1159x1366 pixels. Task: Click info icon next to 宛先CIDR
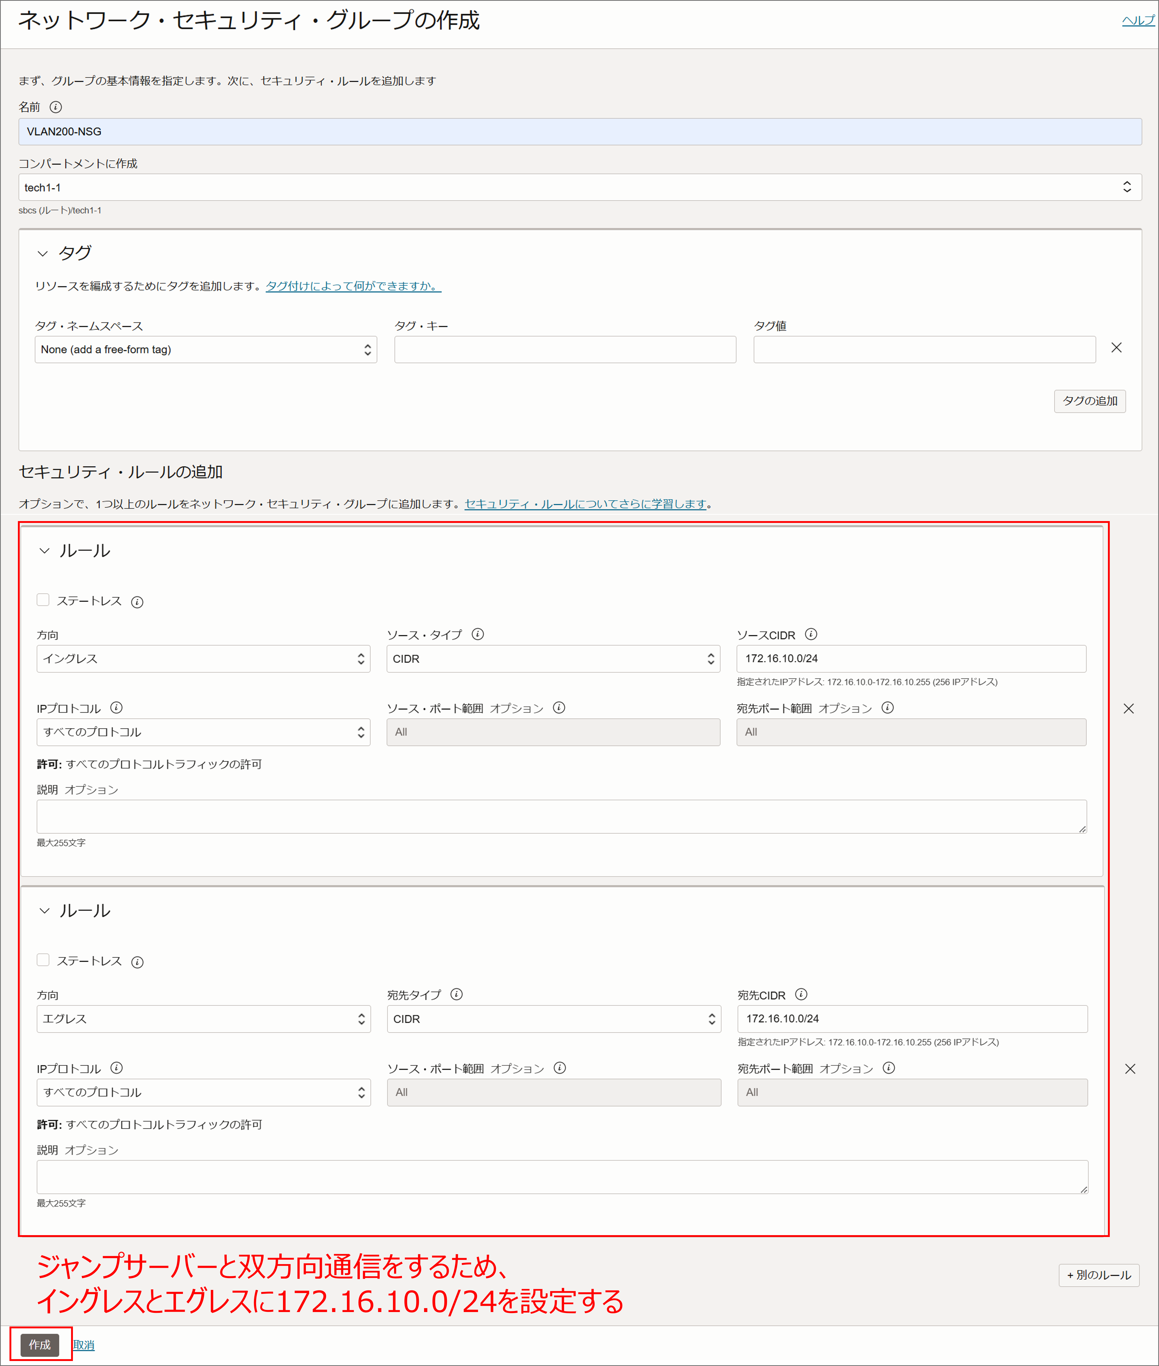[801, 994]
